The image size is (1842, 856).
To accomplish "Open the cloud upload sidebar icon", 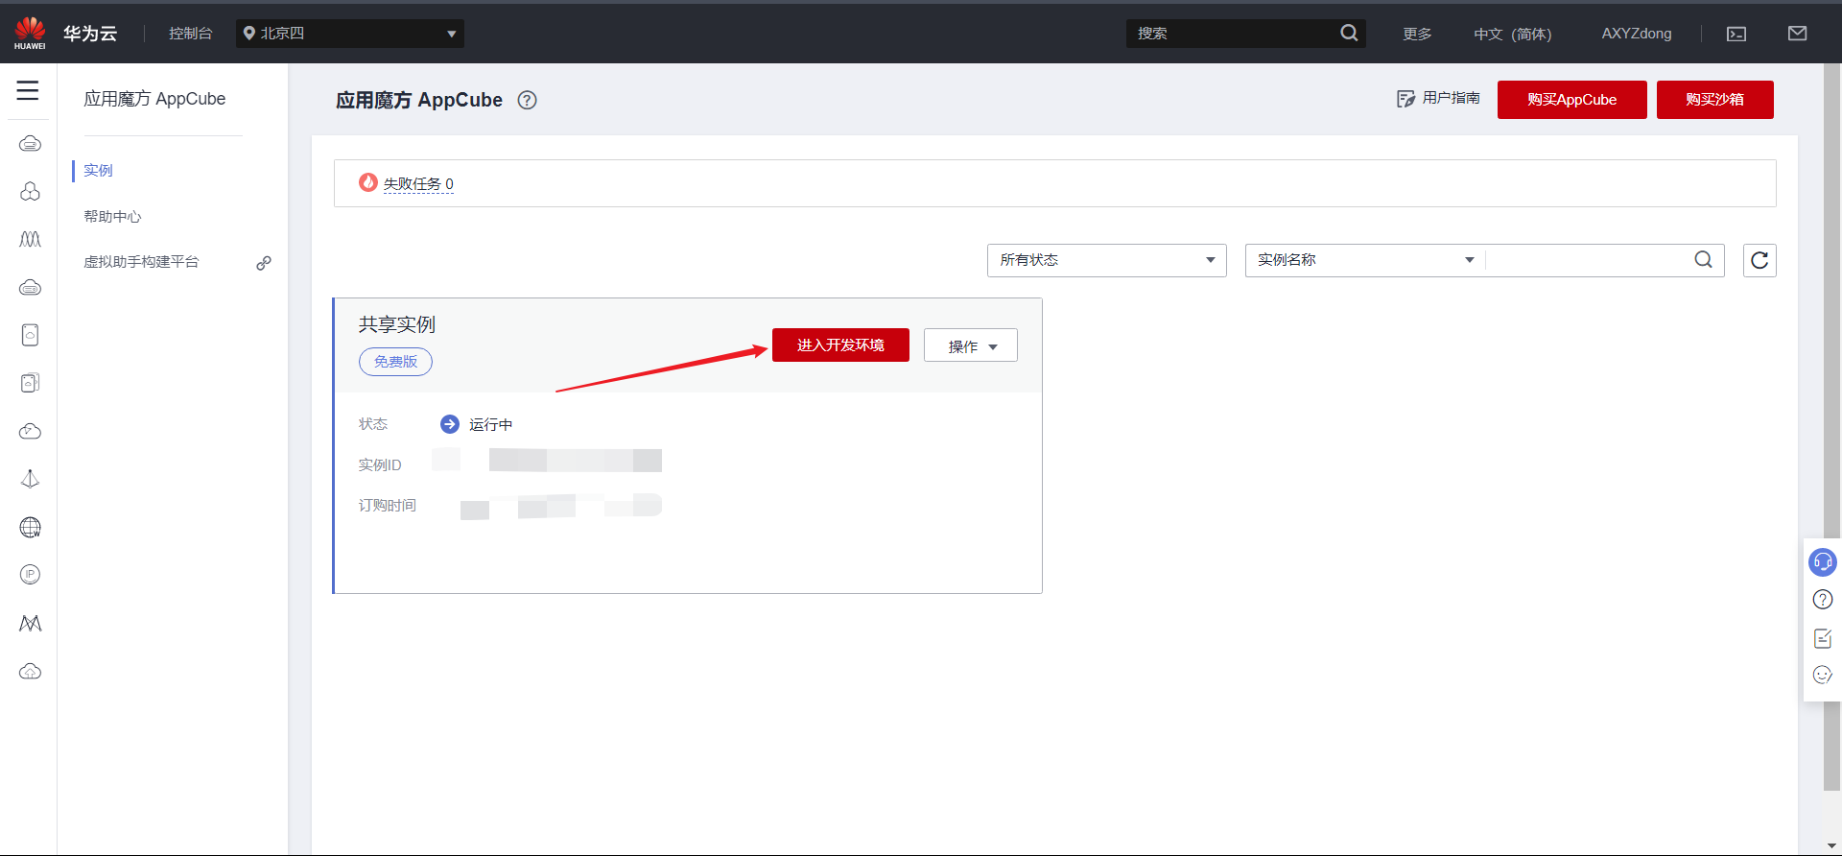I will pyautogui.click(x=30, y=671).
